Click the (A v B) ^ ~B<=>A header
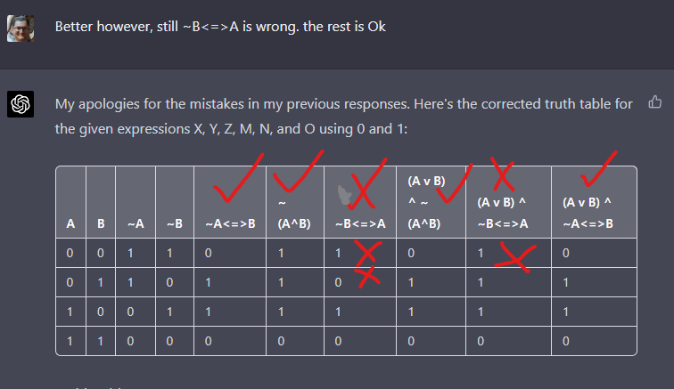Screen dimensions: 674x389 [x=503, y=213]
